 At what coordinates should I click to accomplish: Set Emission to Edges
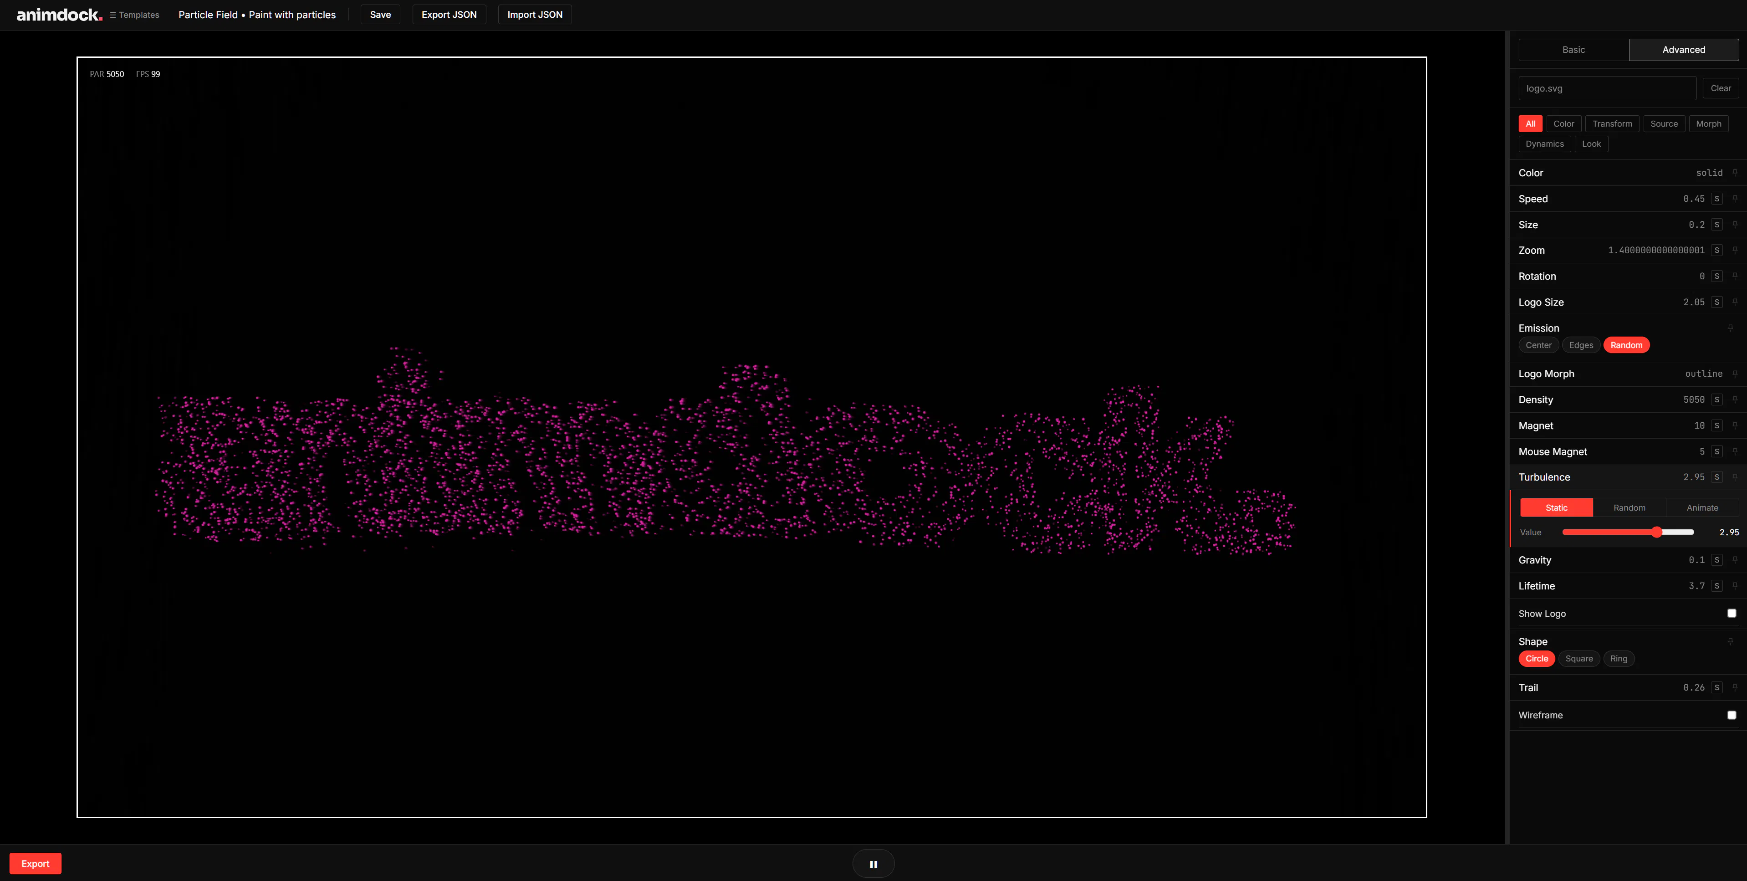pos(1581,345)
